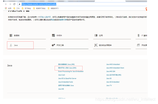The width and height of the screenshot is (158, 104).
Task: Open the Java Embedded Suite link
Action: (66, 82)
